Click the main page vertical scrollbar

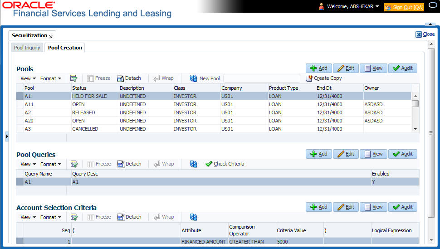[x=431, y=132]
